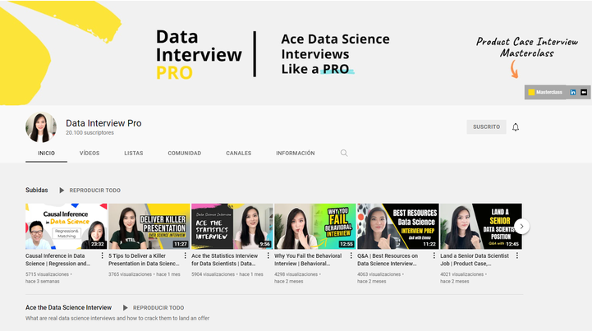Switch to the Inicio tab

[x=46, y=153]
